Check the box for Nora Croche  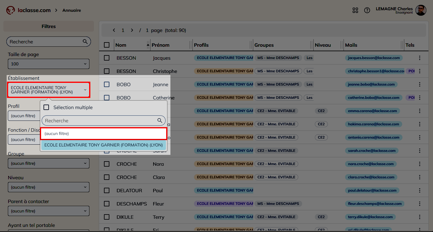point(107,164)
